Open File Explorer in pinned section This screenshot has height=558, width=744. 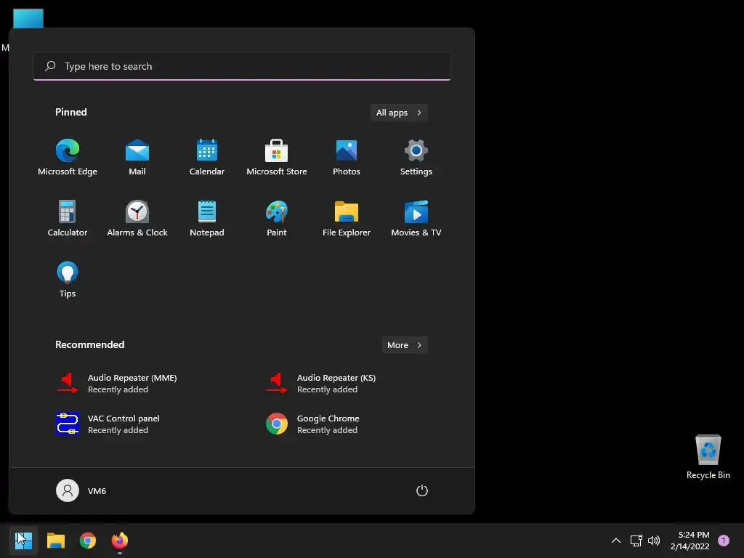pos(347,218)
